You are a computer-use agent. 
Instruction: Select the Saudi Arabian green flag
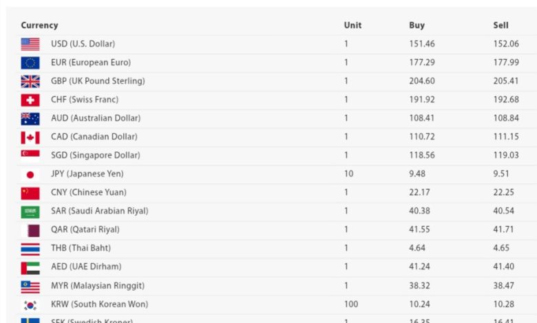(x=30, y=212)
